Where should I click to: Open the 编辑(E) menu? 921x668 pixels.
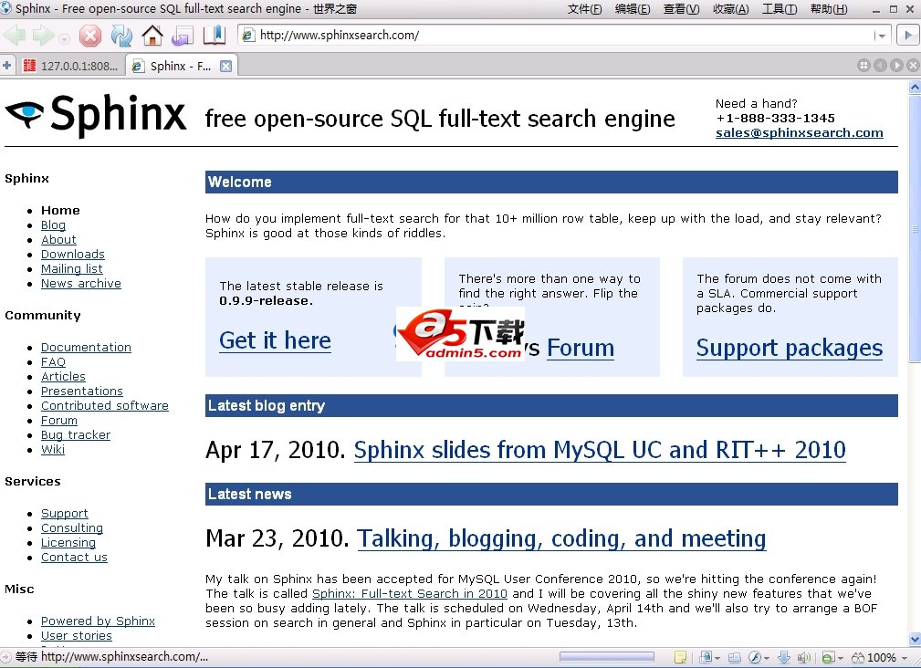click(x=633, y=9)
